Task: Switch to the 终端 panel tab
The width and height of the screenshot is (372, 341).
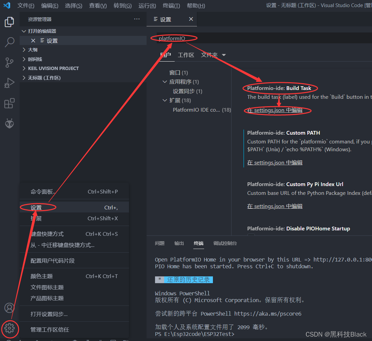Action: click(199, 243)
